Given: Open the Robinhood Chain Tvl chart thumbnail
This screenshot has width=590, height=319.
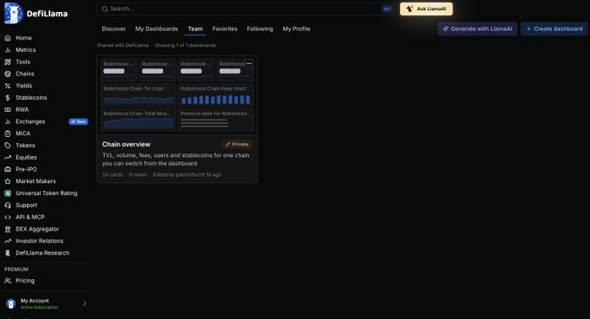Looking at the screenshot, I should tap(138, 94).
